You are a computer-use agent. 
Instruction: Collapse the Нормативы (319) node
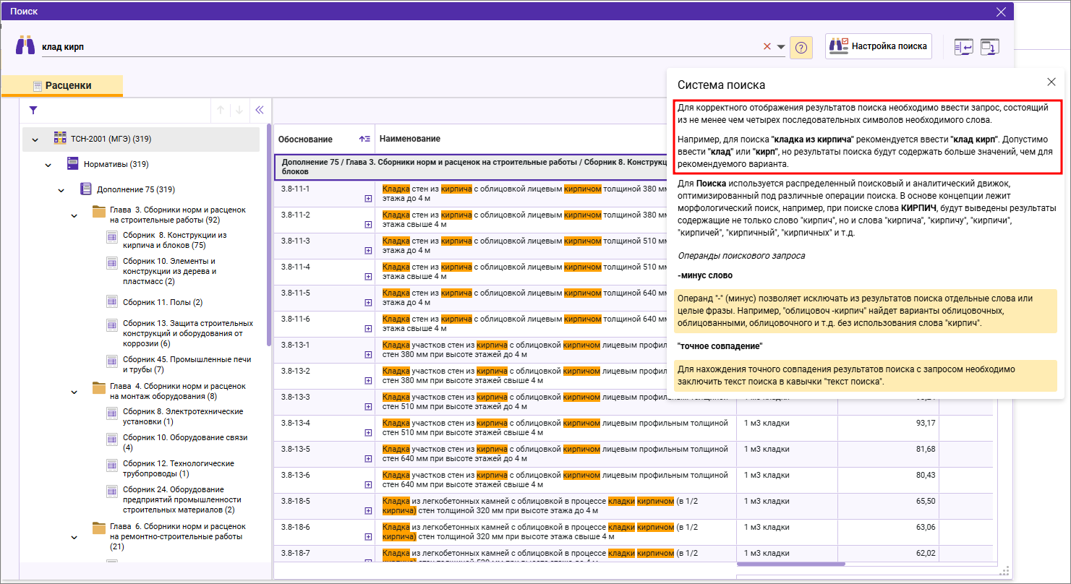pos(48,165)
